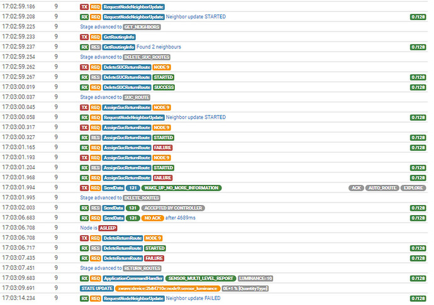Screen dimensions: 434x305
Task: Click the NODE 9 badge at 17:03:01.193
Action: pyautogui.click(x=162, y=158)
